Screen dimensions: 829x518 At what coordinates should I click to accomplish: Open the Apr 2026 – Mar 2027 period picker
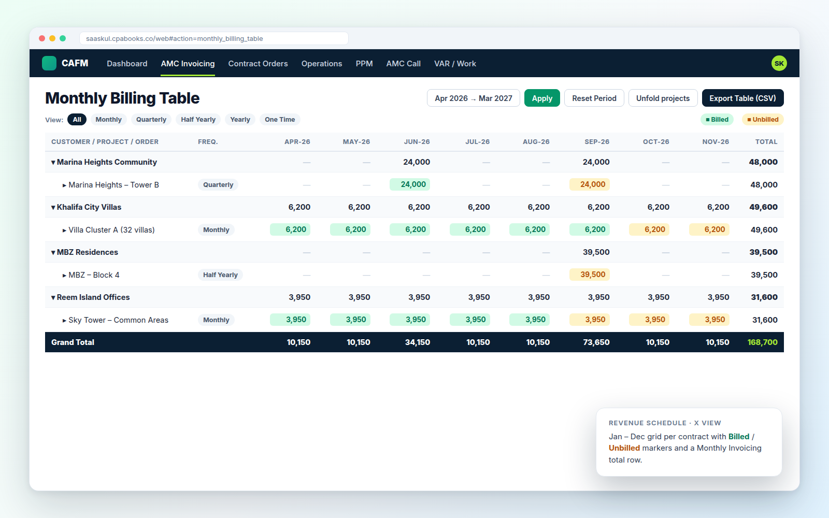click(474, 98)
